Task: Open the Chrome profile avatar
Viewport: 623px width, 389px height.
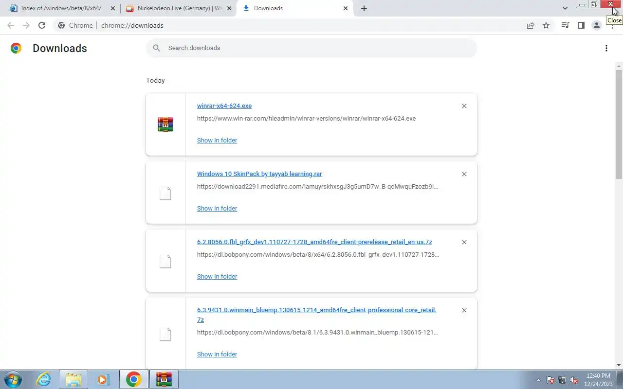Action: point(596,25)
